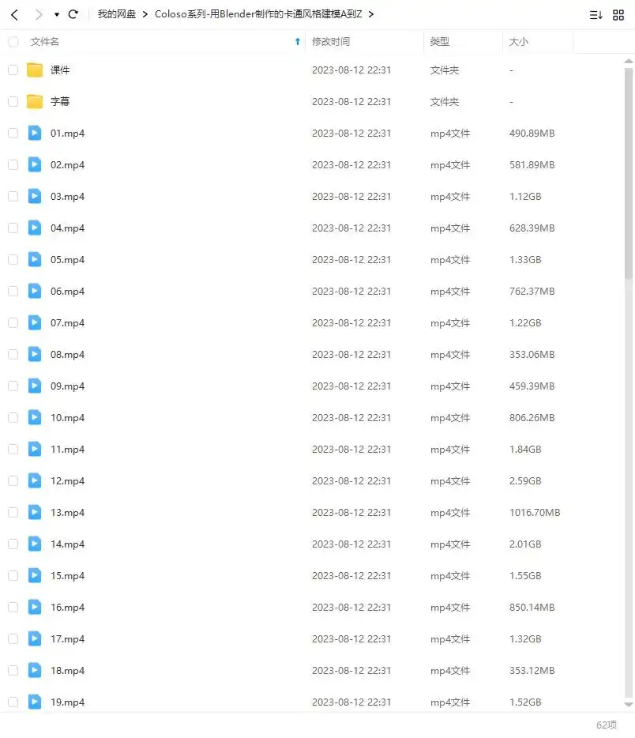The width and height of the screenshot is (635, 738).
Task: Open the sort order options icon
Action: tap(596, 15)
